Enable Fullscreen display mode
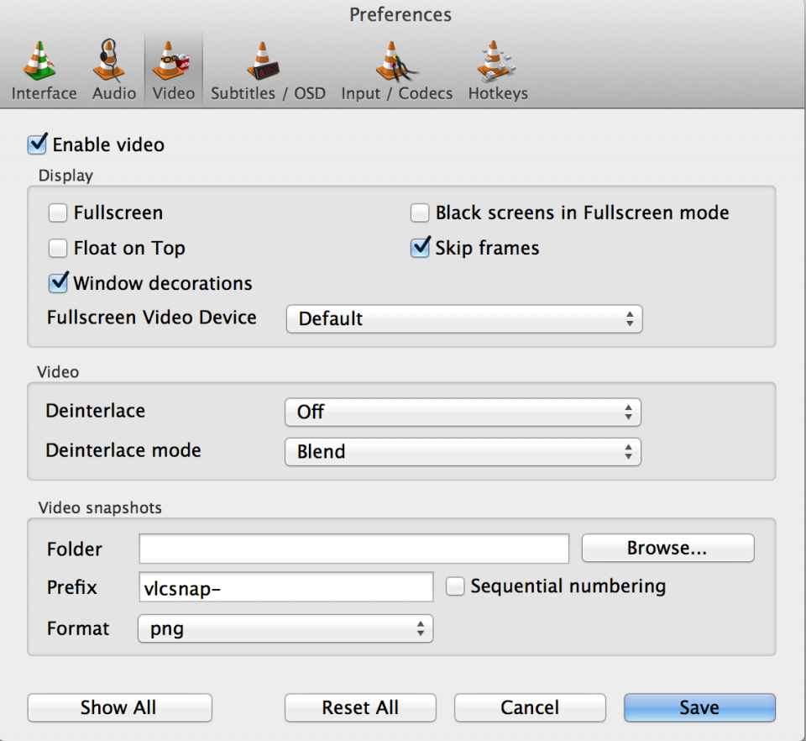The image size is (806, 741). pyautogui.click(x=57, y=213)
